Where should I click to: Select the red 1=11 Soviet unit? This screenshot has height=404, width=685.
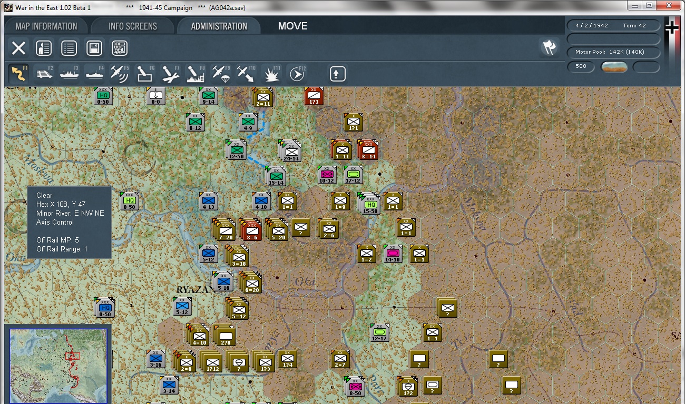click(342, 150)
